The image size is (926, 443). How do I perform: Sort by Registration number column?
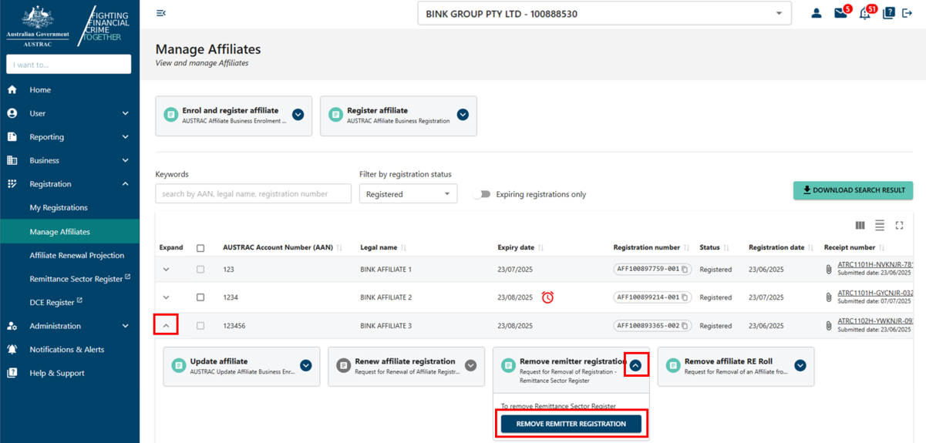coord(686,248)
